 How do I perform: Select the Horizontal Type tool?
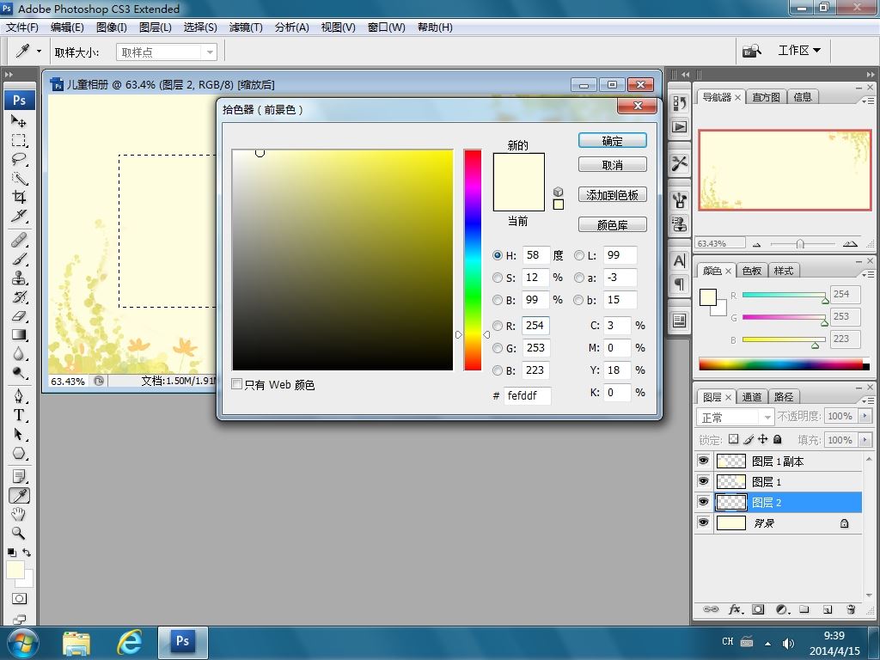point(19,415)
